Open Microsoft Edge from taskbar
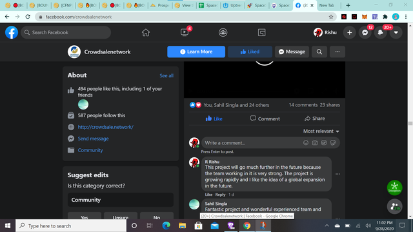Screen dimensions: 413x232 tap(166, 226)
